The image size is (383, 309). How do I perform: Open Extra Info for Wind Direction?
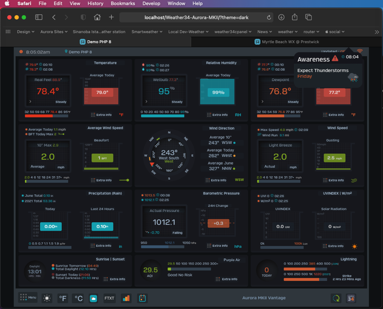coord(216,181)
